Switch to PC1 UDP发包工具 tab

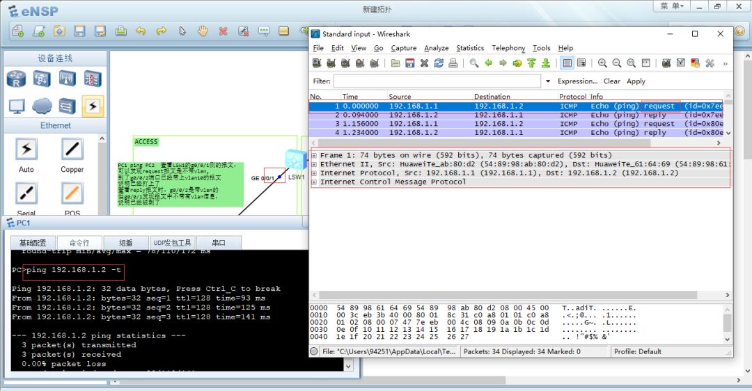coord(172,243)
